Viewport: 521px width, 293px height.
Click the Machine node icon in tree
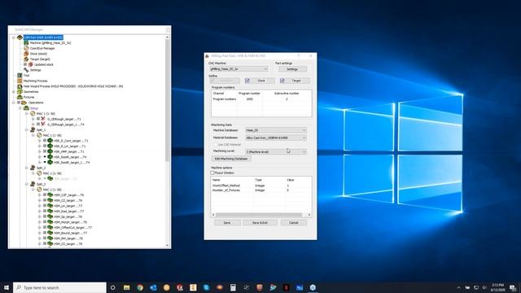[26, 43]
